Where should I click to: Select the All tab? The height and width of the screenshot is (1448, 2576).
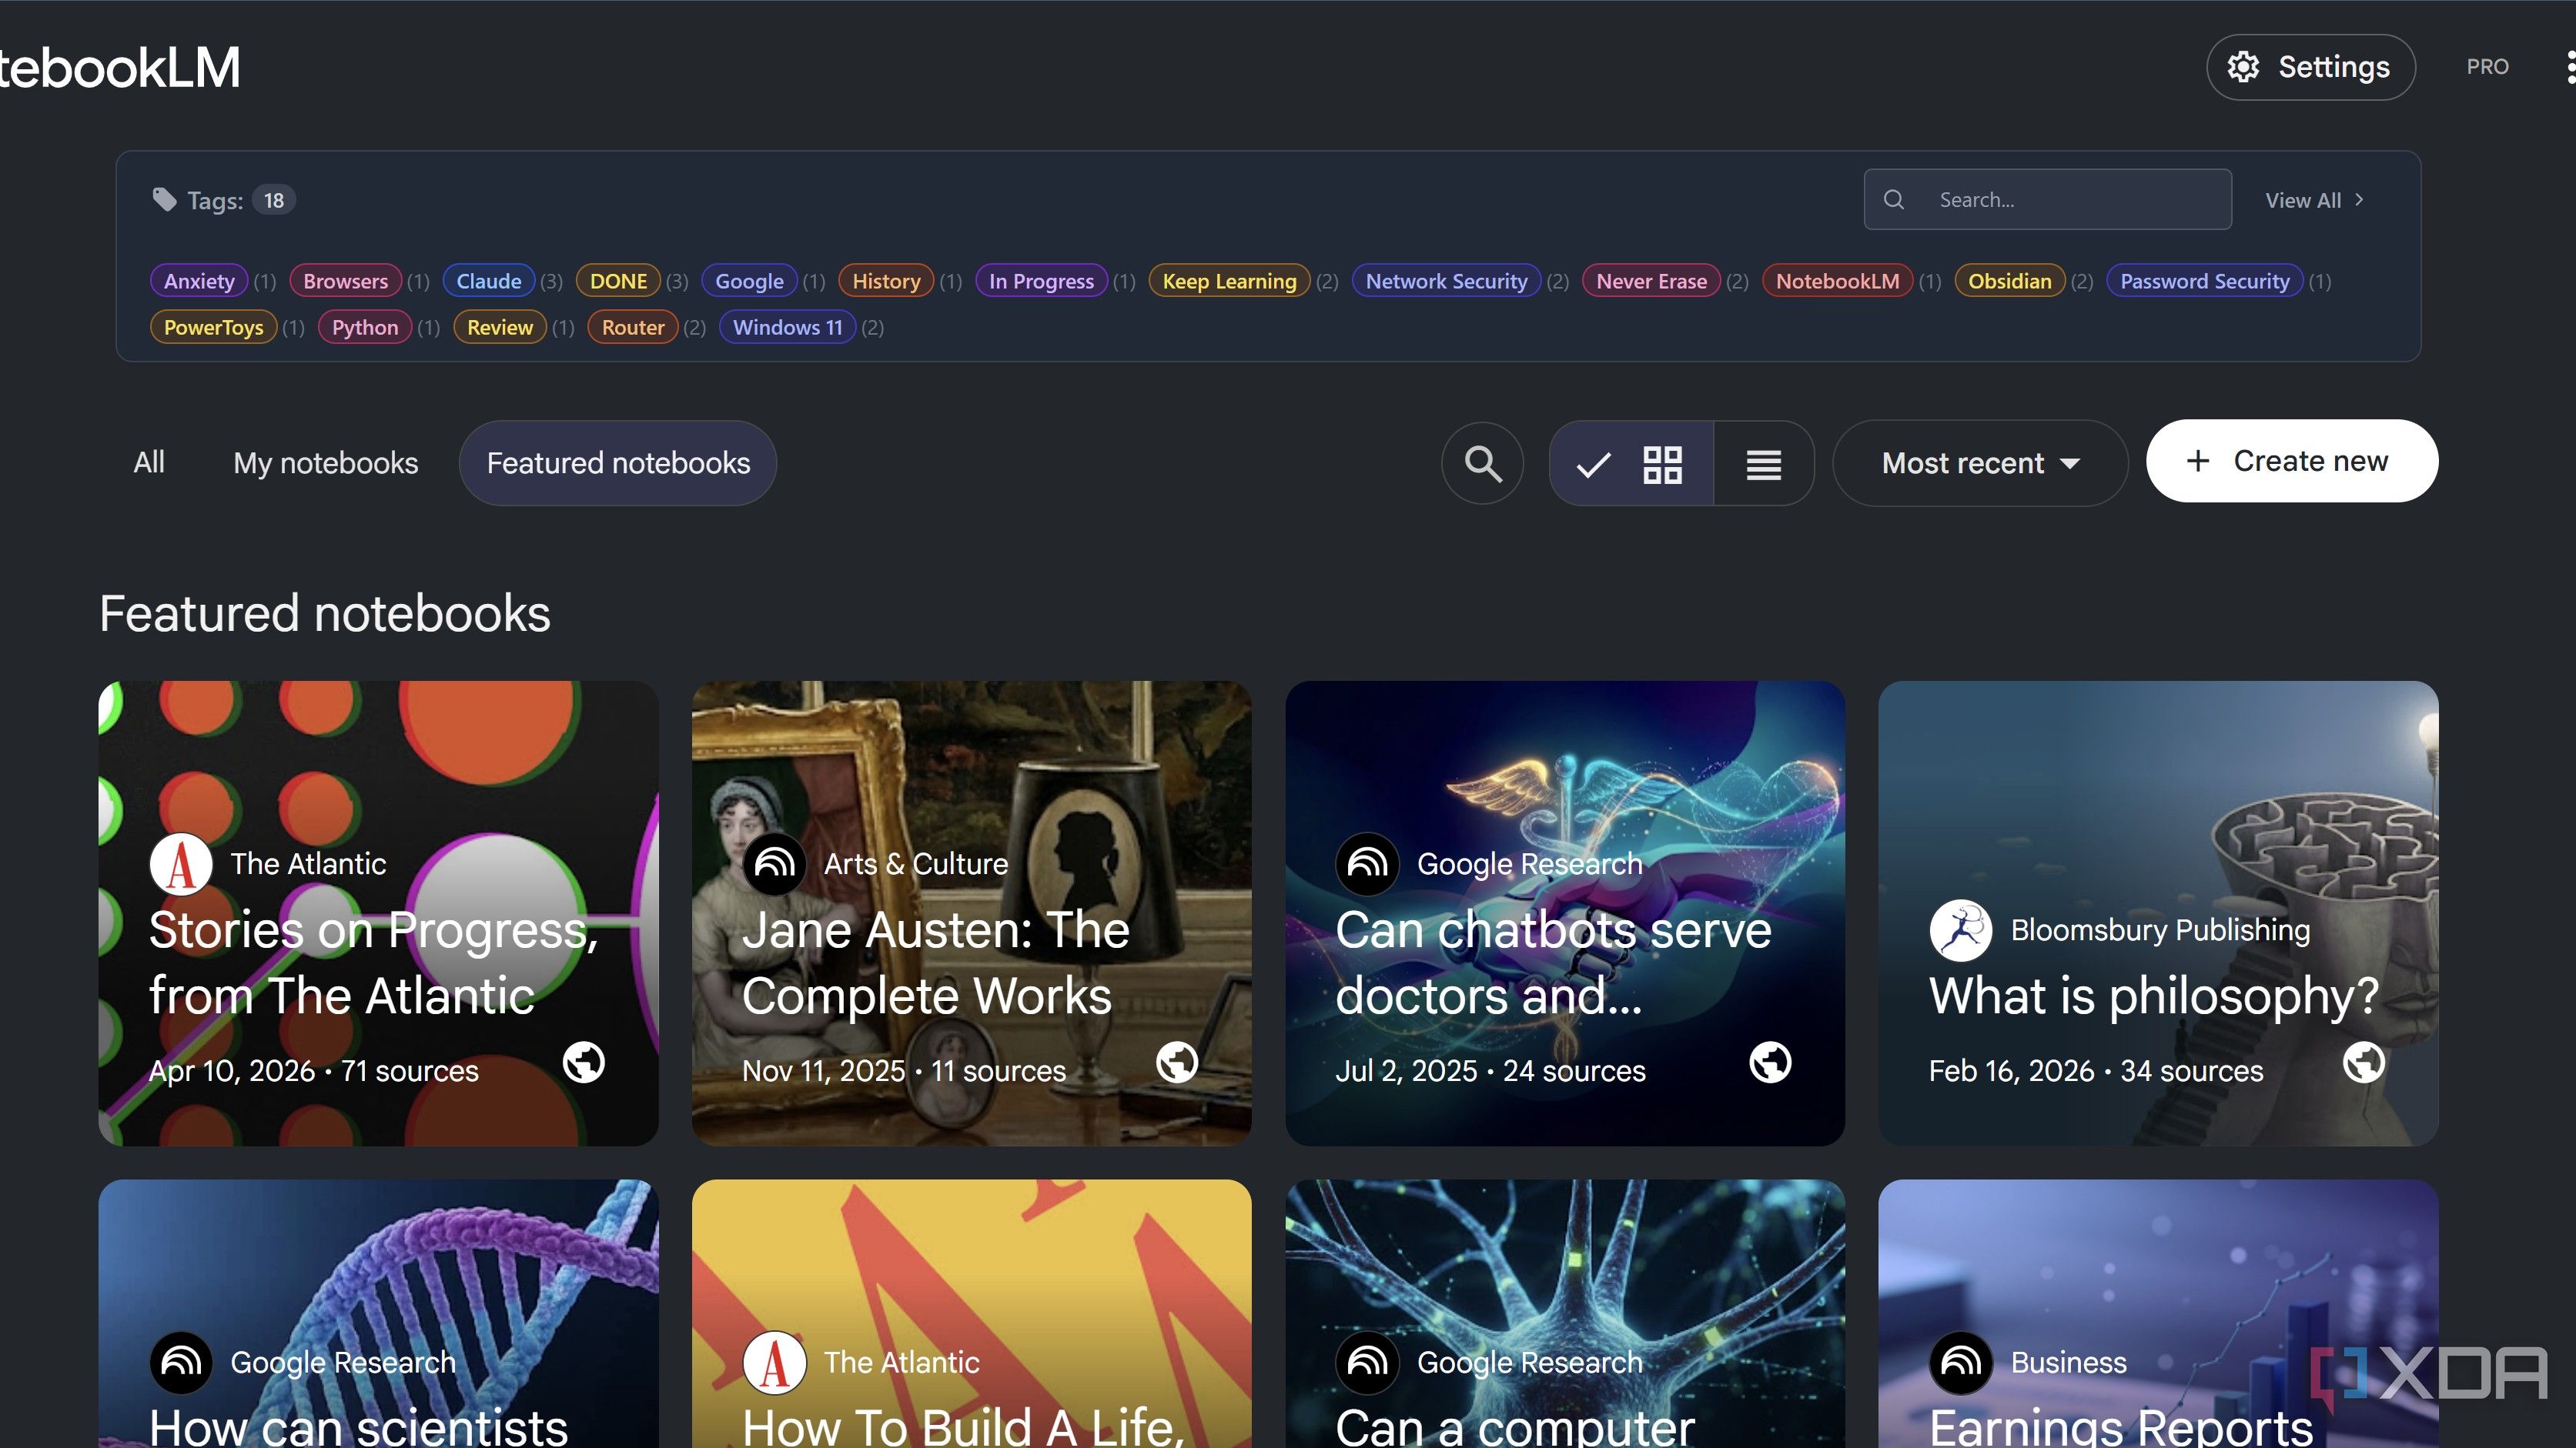149,464
